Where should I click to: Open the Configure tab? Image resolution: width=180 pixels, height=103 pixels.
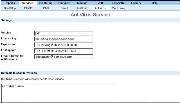[64, 3]
